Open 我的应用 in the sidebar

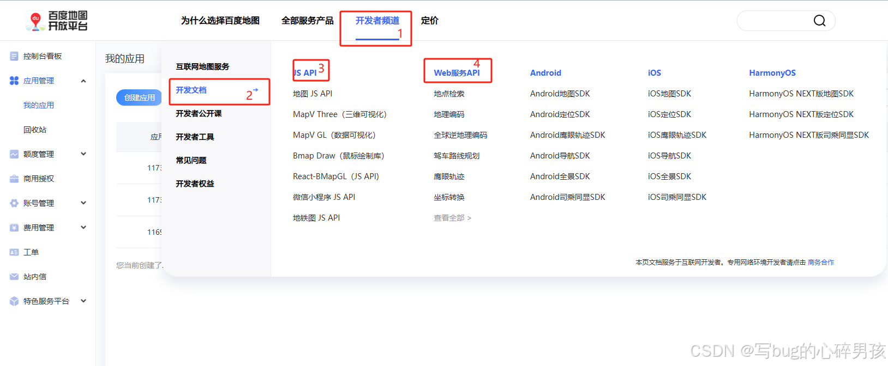click(x=39, y=105)
